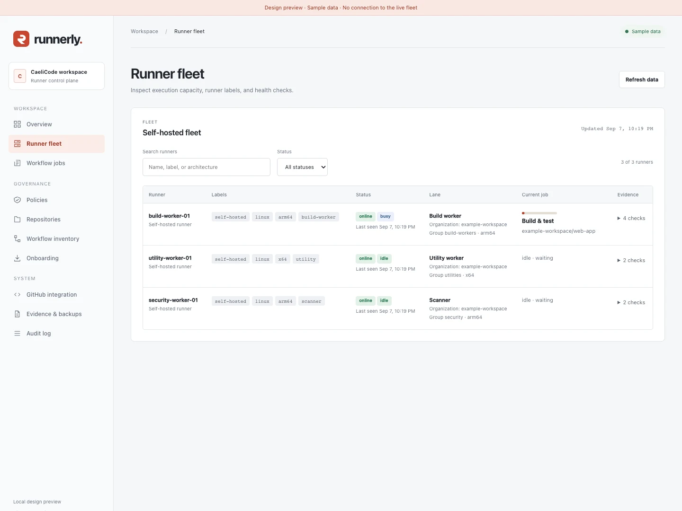Click the Policies shield icon

tap(18, 200)
